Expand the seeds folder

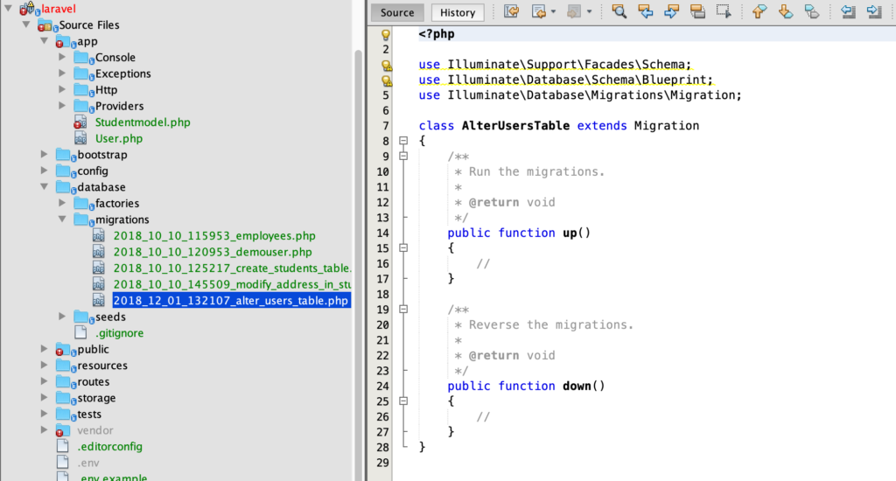click(62, 317)
